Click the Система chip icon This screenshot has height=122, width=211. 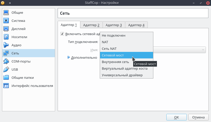(6, 21)
